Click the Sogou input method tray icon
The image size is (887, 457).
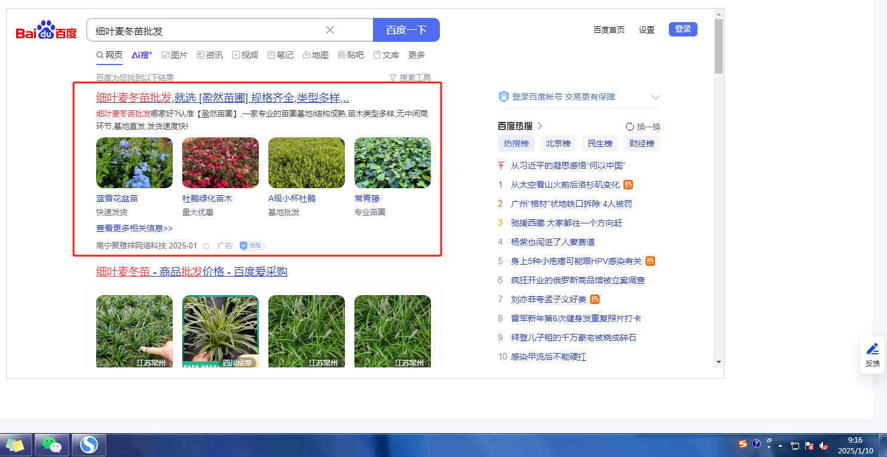coord(743,444)
